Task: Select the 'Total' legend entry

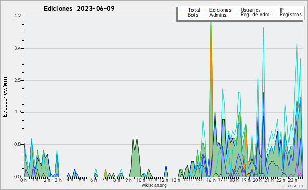Action: tap(194, 10)
